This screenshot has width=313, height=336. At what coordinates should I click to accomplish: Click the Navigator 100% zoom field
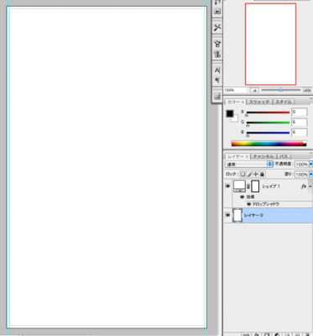click(x=235, y=90)
